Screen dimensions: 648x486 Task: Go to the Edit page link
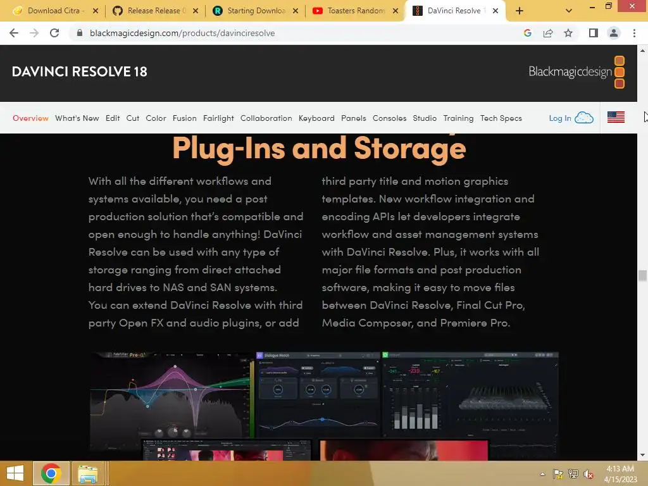[x=113, y=118]
